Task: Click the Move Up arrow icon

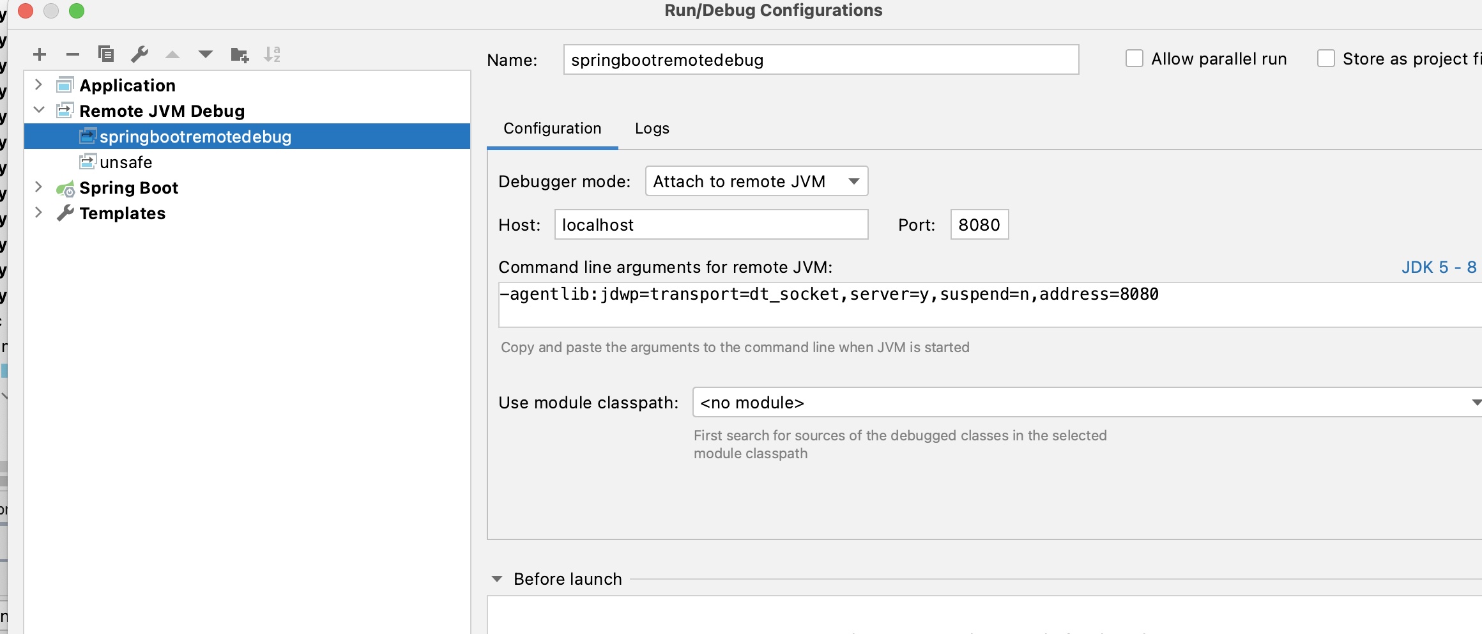Action: coord(172,54)
